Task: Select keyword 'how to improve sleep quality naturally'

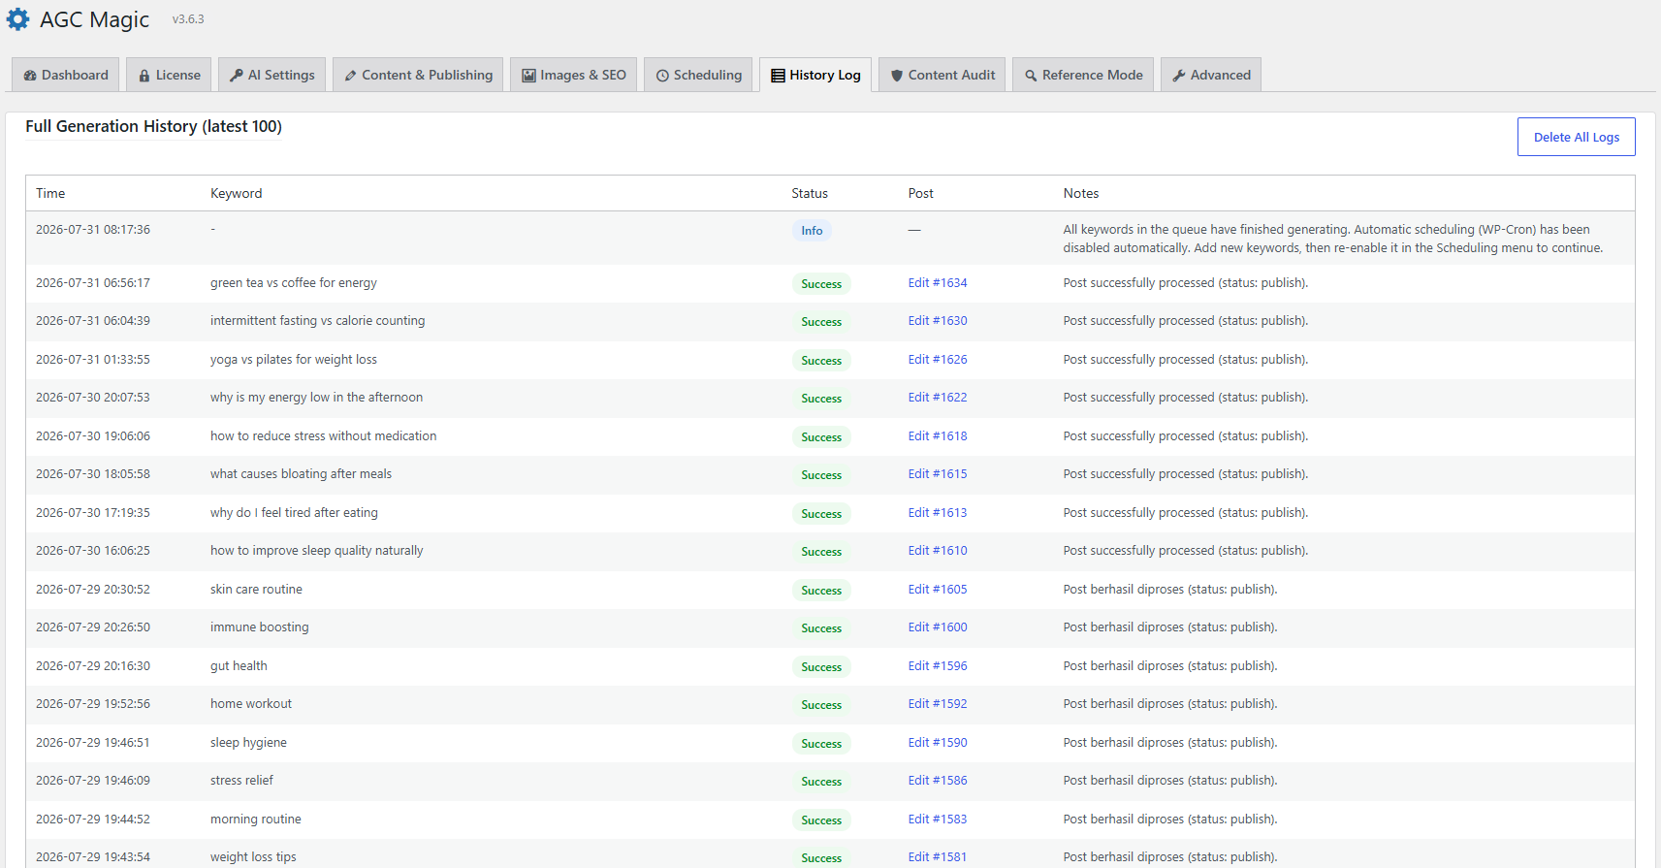Action: tap(316, 551)
